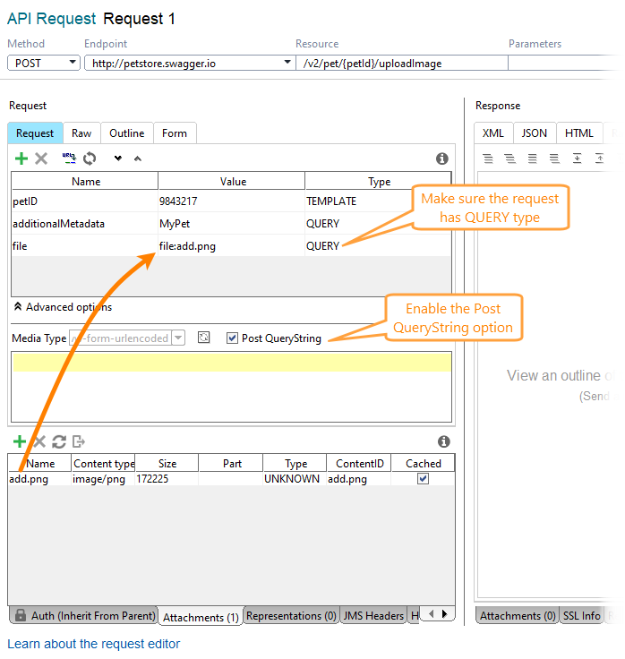Add a new request parameter
Image resolution: width=625 pixels, height=659 pixels.
(21, 158)
